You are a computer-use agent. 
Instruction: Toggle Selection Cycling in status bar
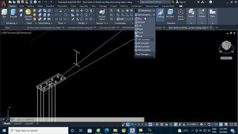pyautogui.click(x=166, y=124)
